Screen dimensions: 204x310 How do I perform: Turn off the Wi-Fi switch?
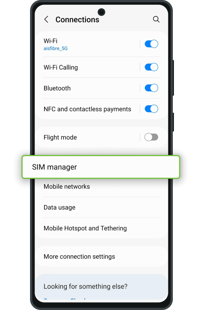point(151,44)
